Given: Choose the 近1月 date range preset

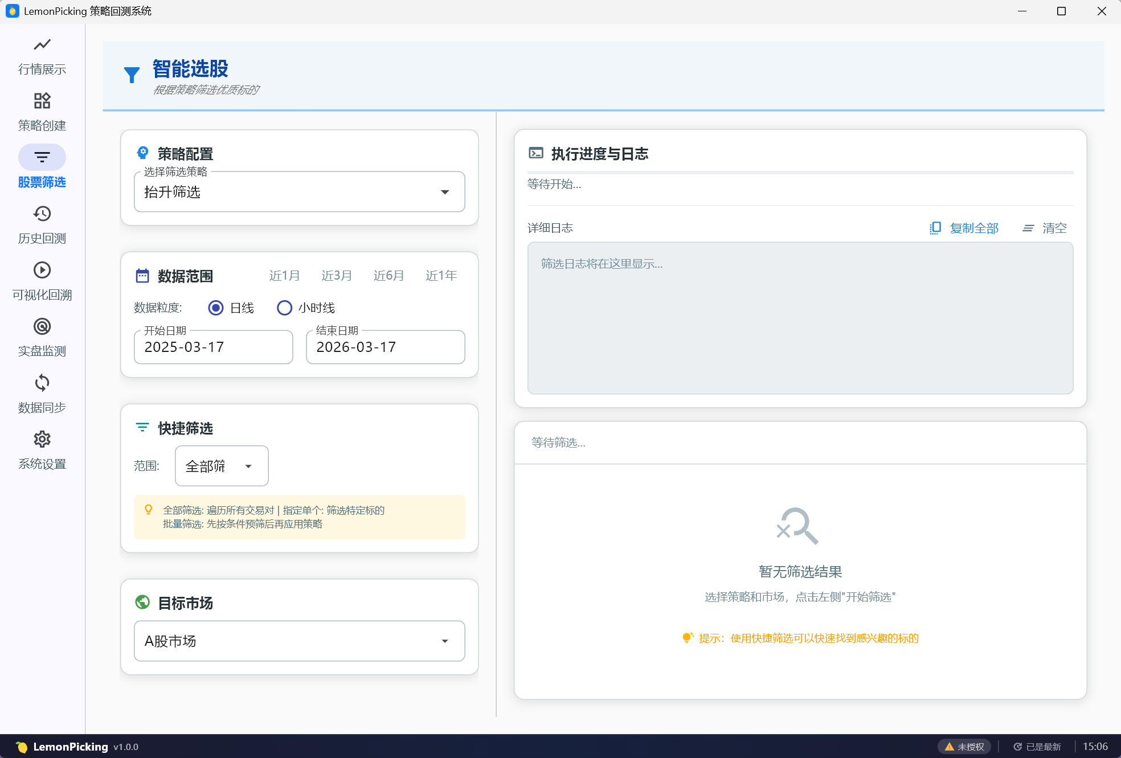Looking at the screenshot, I should 284,276.
